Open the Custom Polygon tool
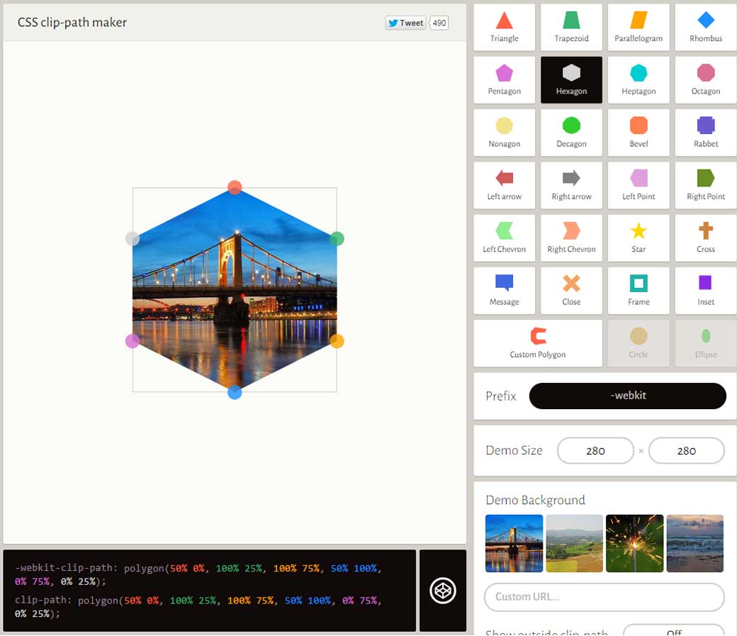Screen dimensions: 737x636 [x=537, y=342]
